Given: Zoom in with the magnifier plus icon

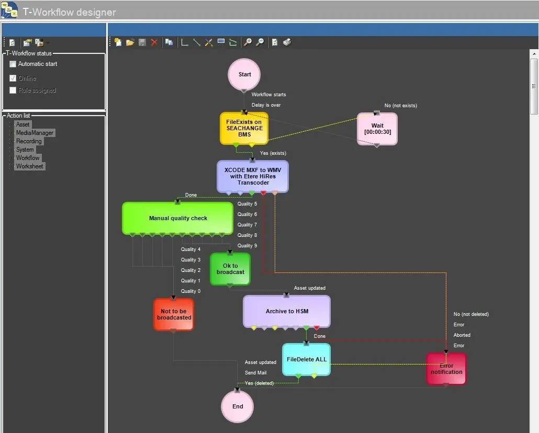Looking at the screenshot, I should pos(248,42).
